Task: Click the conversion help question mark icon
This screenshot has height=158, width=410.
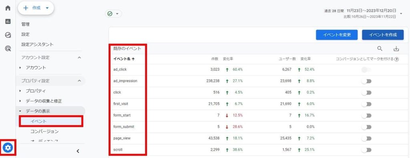Action: click(397, 59)
